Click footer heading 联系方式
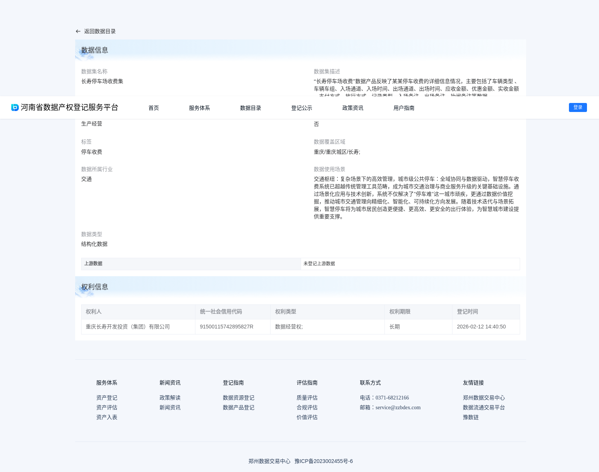This screenshot has height=472, width=599. [371, 383]
